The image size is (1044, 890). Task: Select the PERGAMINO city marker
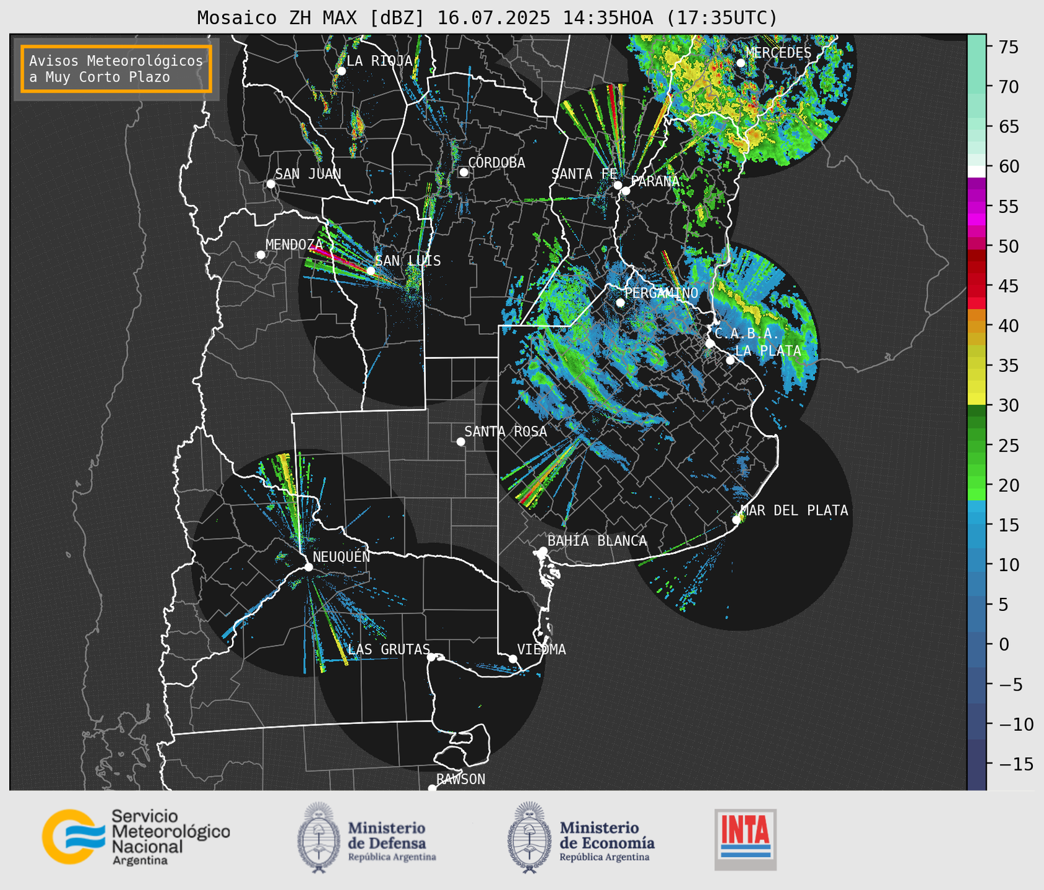pos(620,303)
